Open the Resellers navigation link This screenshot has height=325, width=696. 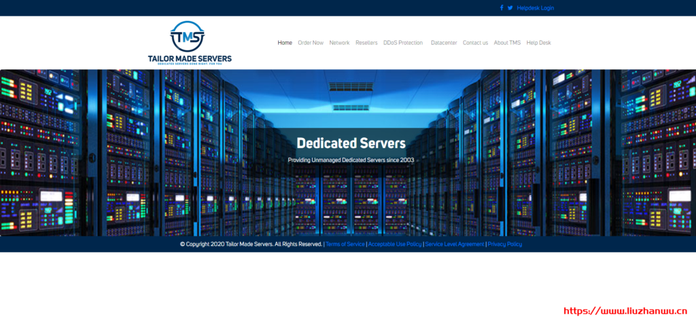pyautogui.click(x=366, y=43)
